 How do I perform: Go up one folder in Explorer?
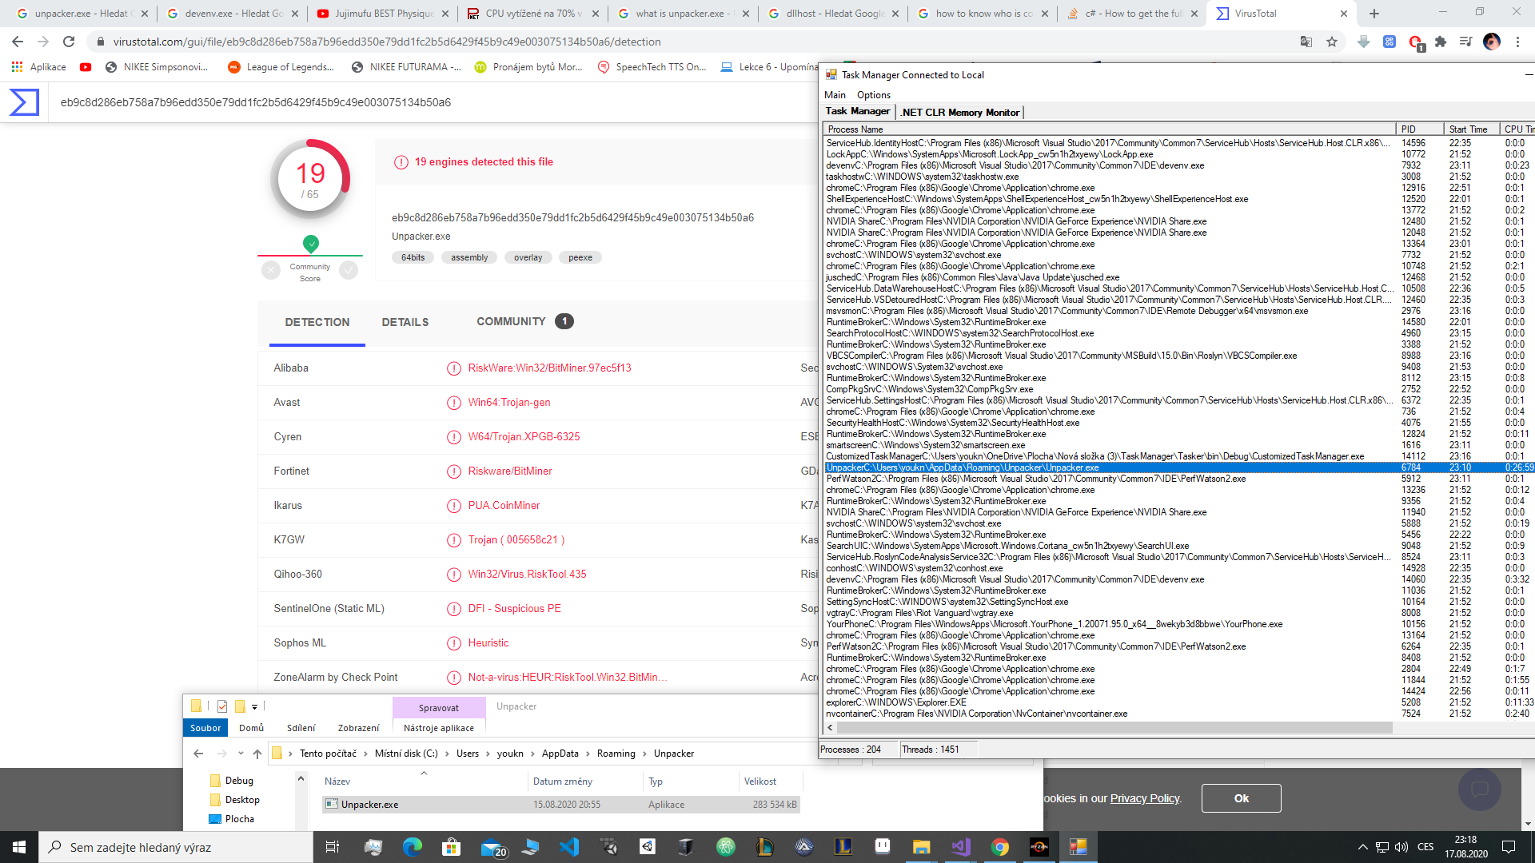tap(257, 754)
